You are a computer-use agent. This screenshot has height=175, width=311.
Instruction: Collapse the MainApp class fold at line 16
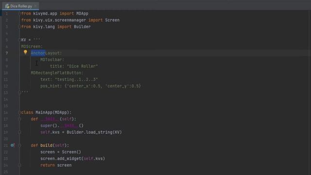click(x=19, y=112)
